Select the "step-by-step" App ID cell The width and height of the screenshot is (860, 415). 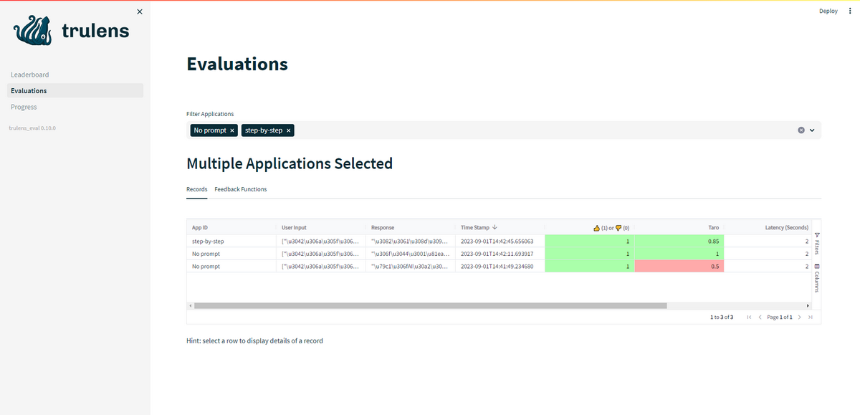click(x=231, y=241)
